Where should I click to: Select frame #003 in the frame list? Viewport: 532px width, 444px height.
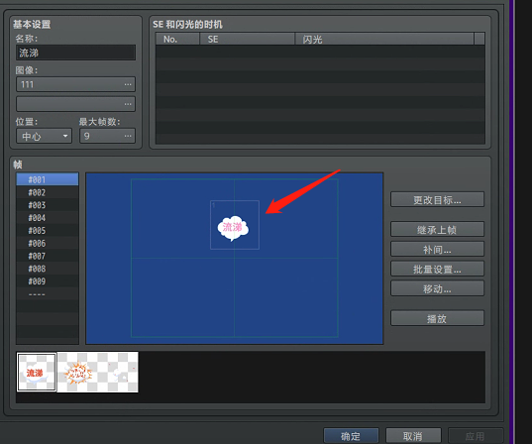(48, 205)
